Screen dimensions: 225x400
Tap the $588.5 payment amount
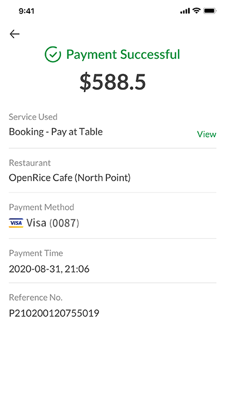[113, 82]
